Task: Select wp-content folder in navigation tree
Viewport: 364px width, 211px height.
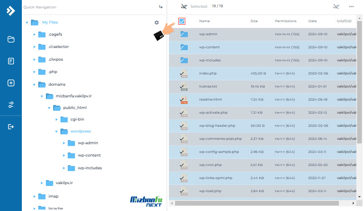Action: pos(89,155)
